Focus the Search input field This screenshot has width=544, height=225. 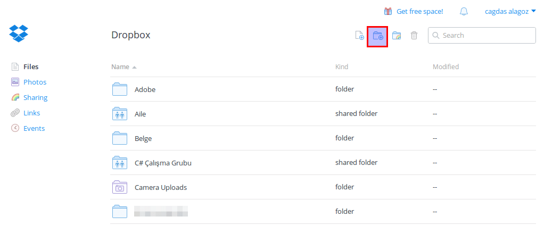pos(482,35)
